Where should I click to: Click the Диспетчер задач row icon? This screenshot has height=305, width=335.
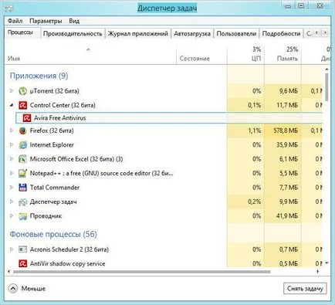[x=23, y=202]
